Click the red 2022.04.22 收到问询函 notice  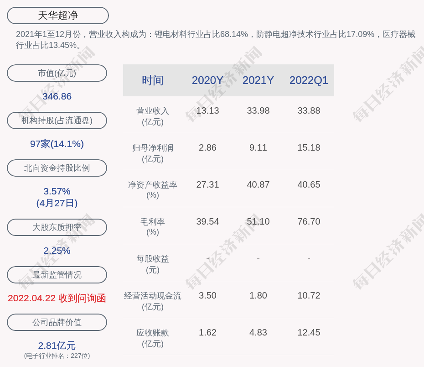point(57,298)
